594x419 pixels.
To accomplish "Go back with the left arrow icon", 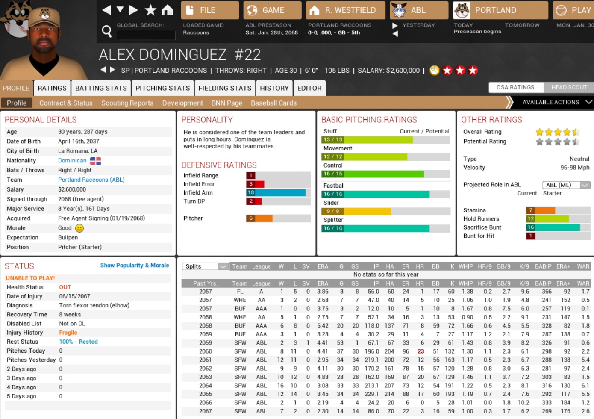I will [x=106, y=10].
